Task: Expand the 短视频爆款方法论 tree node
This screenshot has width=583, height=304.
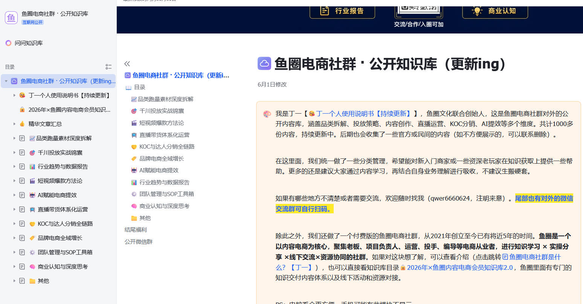Action: pyautogui.click(x=14, y=181)
